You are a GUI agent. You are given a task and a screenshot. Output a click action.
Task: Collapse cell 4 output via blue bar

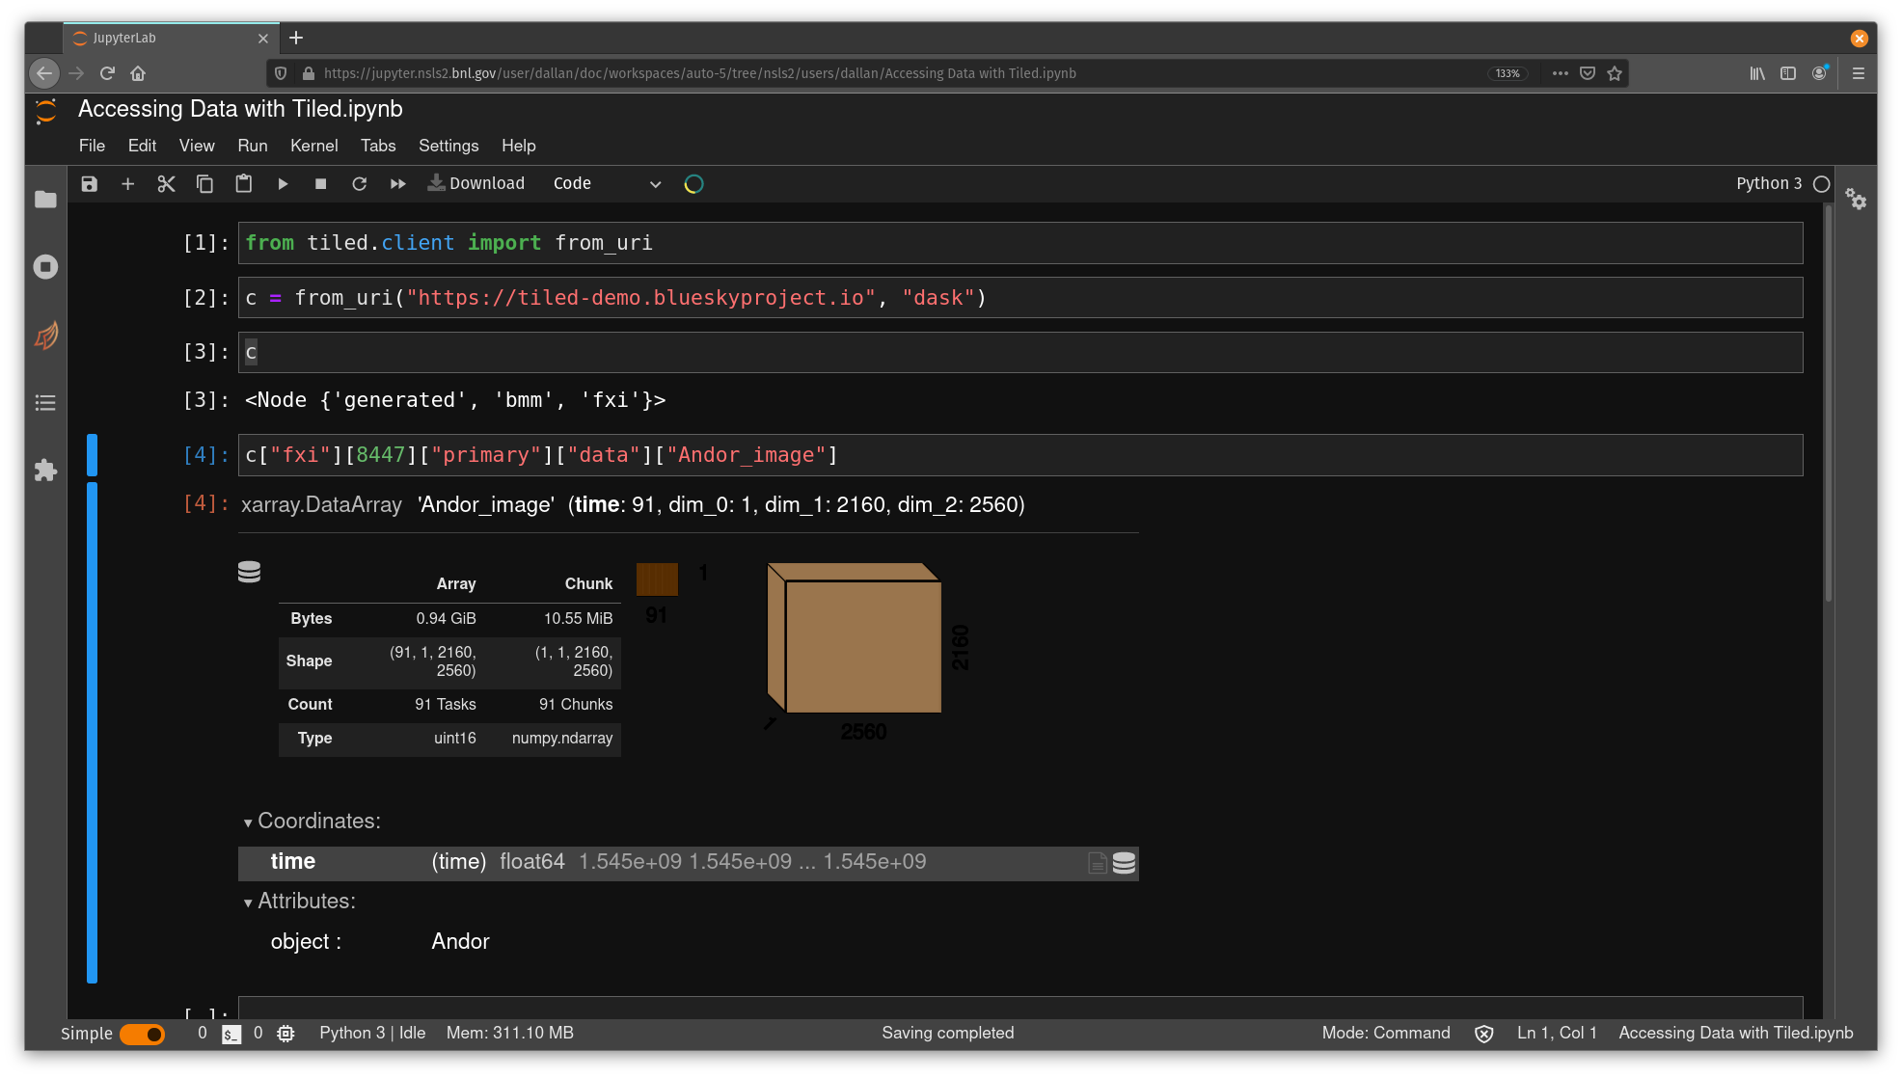pyautogui.click(x=92, y=733)
